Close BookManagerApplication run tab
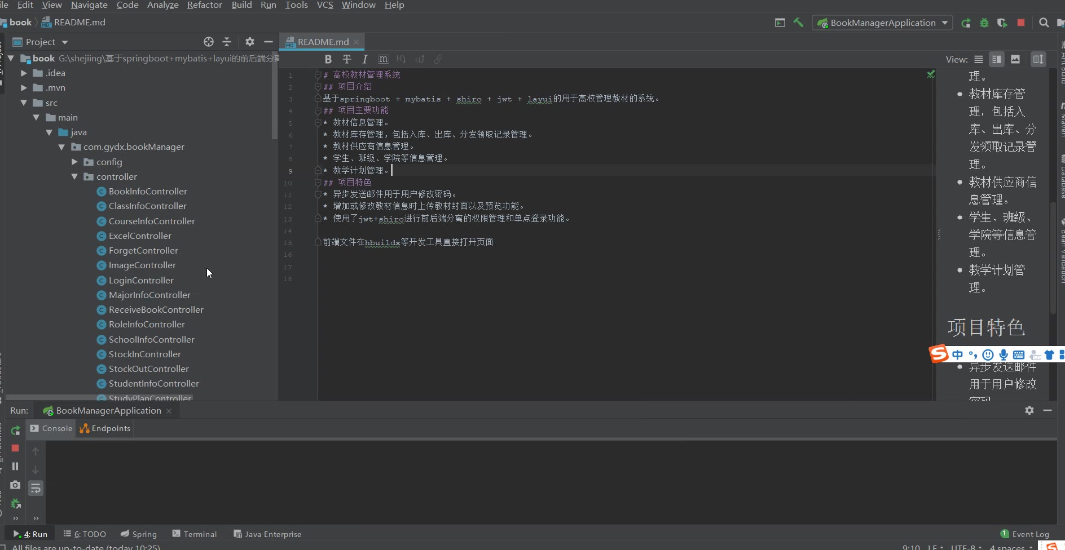Image resolution: width=1065 pixels, height=550 pixels. (x=169, y=411)
